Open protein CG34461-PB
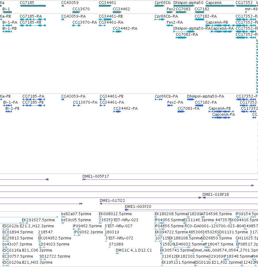 click(x=112, y=96)
